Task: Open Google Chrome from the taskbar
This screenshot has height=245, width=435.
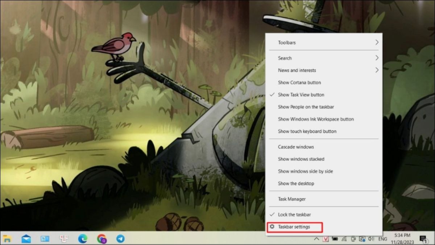Action: 102,239
